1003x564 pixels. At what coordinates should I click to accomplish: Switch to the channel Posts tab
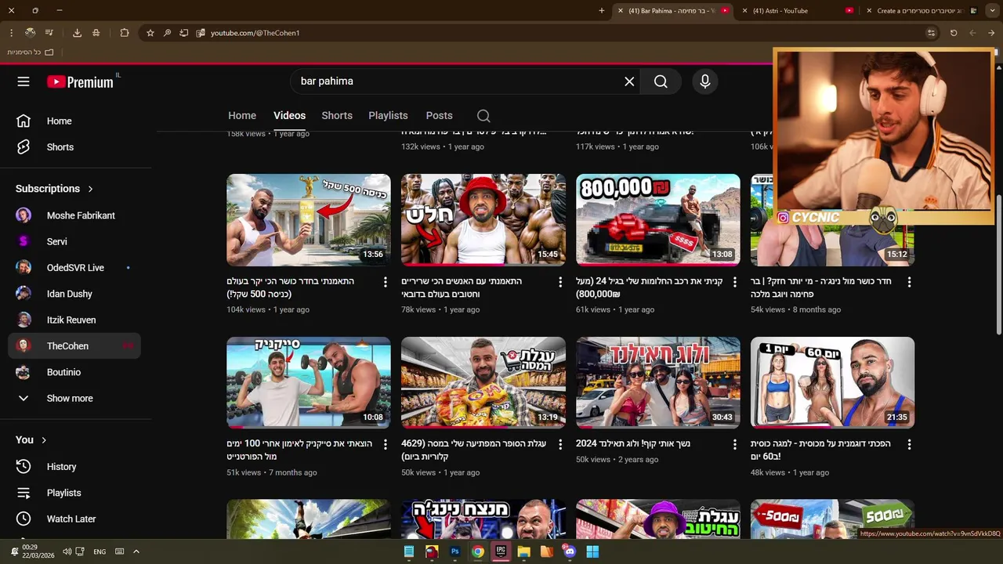439,115
